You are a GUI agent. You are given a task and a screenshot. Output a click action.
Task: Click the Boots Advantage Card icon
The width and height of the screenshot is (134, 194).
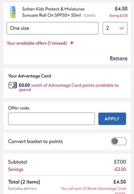coord(13,85)
